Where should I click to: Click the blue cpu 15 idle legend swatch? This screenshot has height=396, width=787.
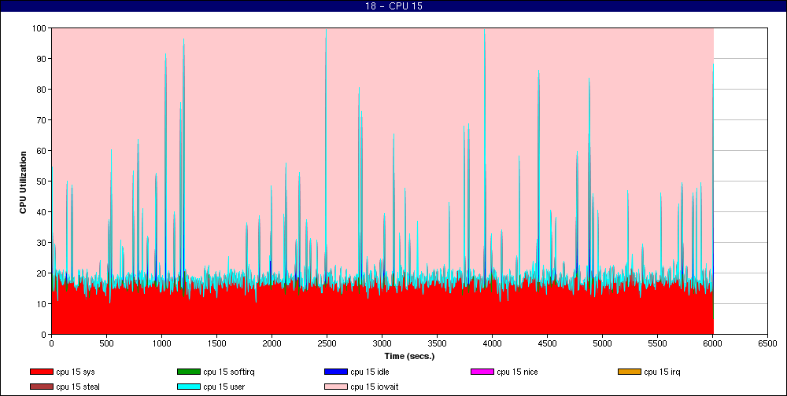pos(336,372)
